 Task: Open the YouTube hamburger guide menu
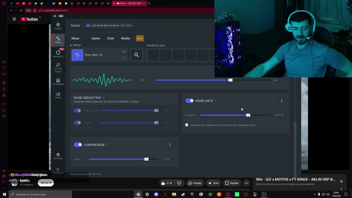[x=14, y=19]
